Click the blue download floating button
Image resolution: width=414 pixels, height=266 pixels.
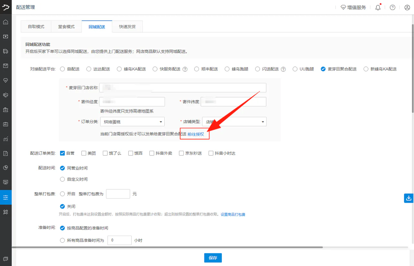point(409,198)
